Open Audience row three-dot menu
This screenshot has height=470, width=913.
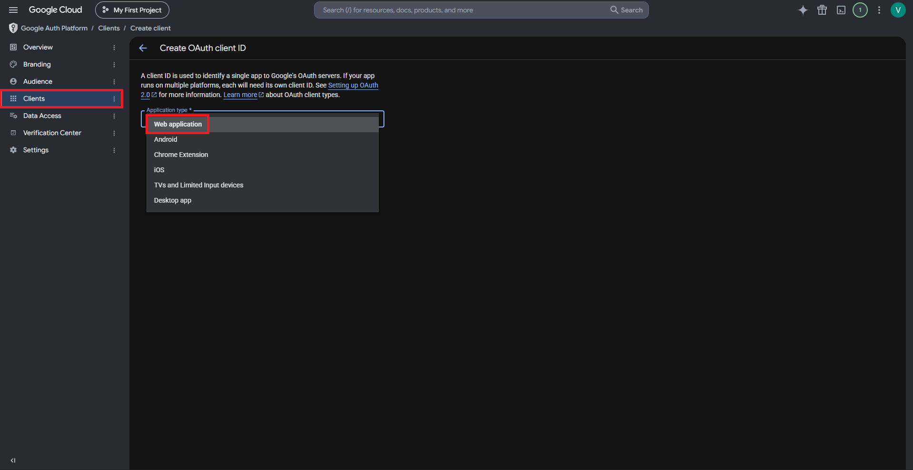click(114, 82)
